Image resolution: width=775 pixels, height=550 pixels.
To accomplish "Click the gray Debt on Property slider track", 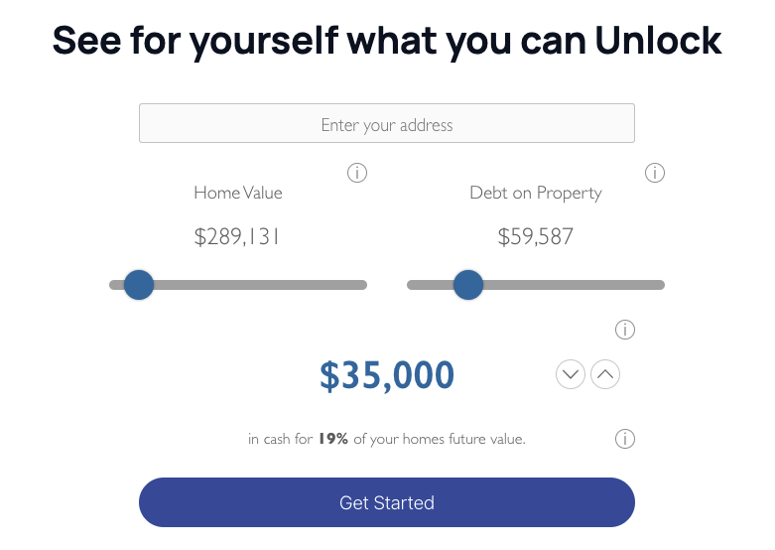I will coord(536,285).
